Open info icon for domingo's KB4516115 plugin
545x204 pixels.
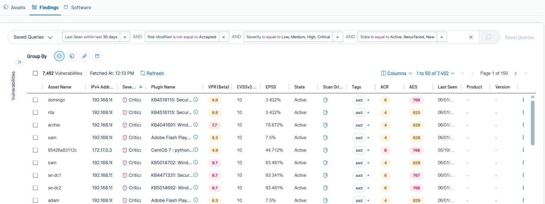click(196, 100)
